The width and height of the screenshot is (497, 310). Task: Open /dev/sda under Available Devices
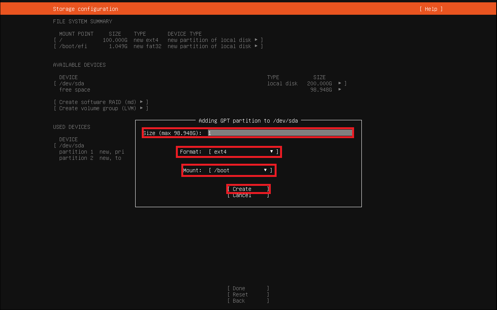coord(200,83)
